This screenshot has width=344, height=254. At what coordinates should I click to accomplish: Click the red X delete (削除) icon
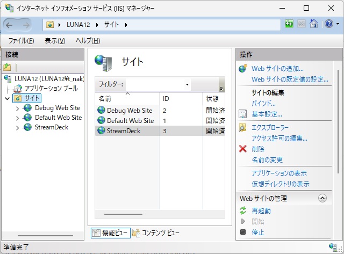(242, 149)
